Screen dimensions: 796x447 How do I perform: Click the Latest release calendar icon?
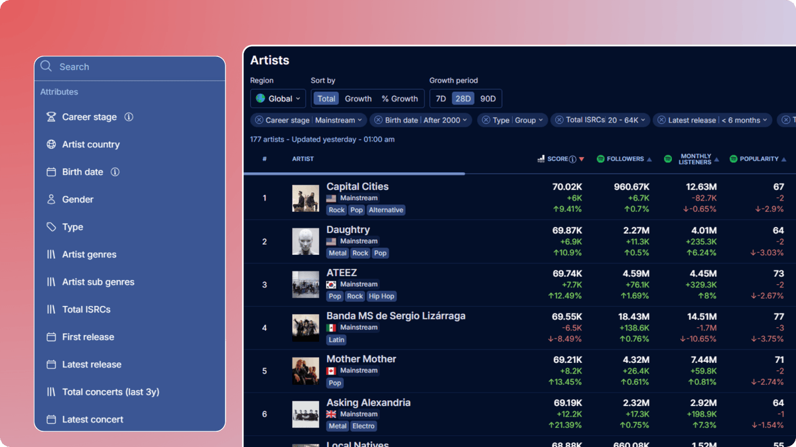(51, 365)
